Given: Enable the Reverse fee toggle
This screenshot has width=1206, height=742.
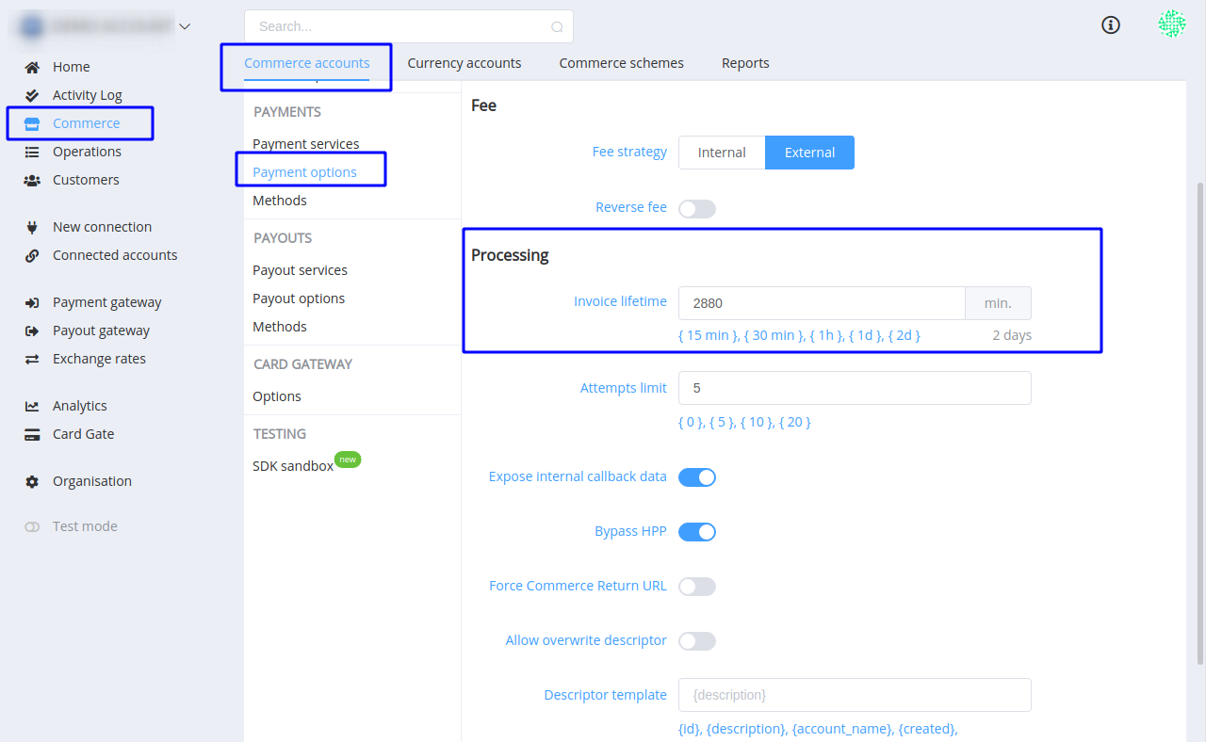Looking at the screenshot, I should point(697,209).
